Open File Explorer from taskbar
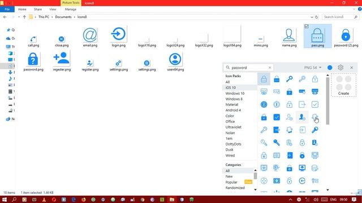This screenshot has height=203, width=362. (x=172, y=199)
